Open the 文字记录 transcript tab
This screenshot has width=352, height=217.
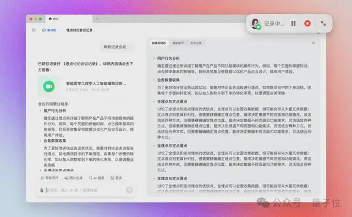click(196, 43)
